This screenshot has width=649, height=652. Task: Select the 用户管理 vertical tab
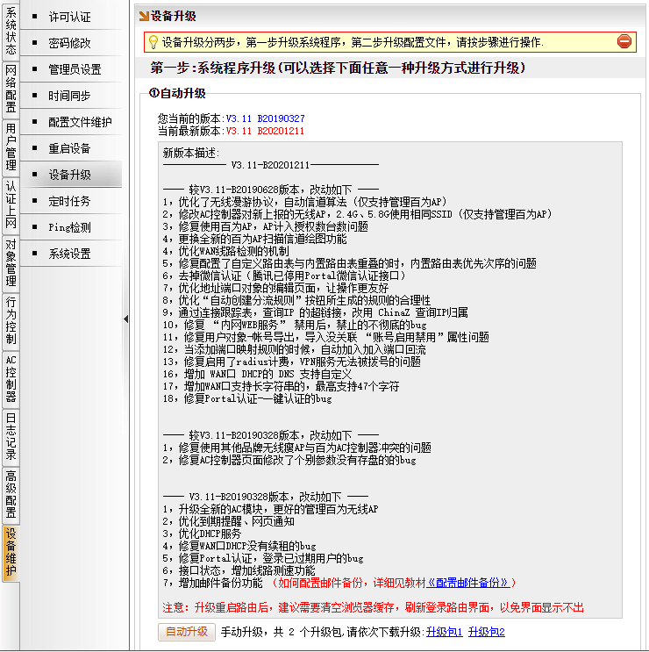pos(11,147)
